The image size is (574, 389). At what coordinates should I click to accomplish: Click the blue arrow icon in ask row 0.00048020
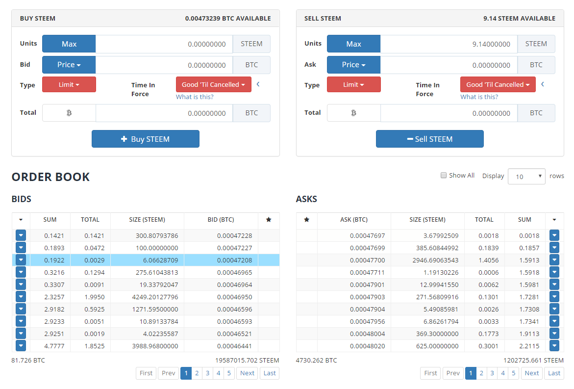point(554,346)
